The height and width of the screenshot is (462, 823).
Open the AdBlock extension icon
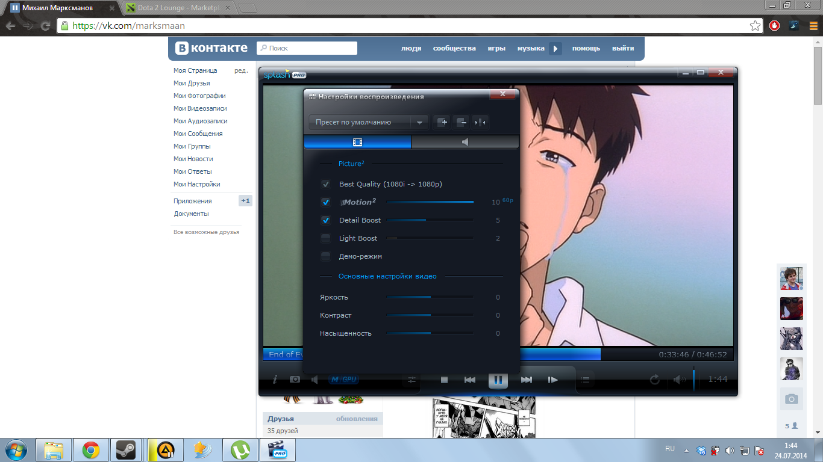tap(775, 26)
